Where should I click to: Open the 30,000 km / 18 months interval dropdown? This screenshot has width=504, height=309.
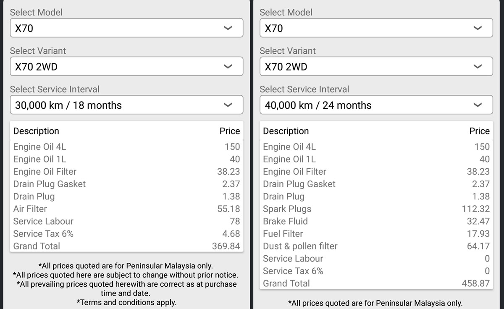pos(126,105)
